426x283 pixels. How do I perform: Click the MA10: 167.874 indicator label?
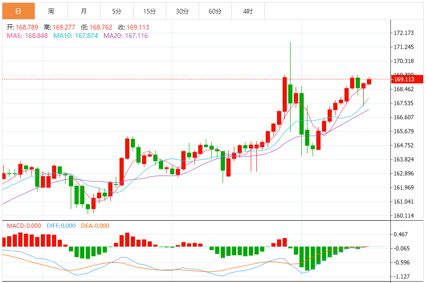point(75,36)
